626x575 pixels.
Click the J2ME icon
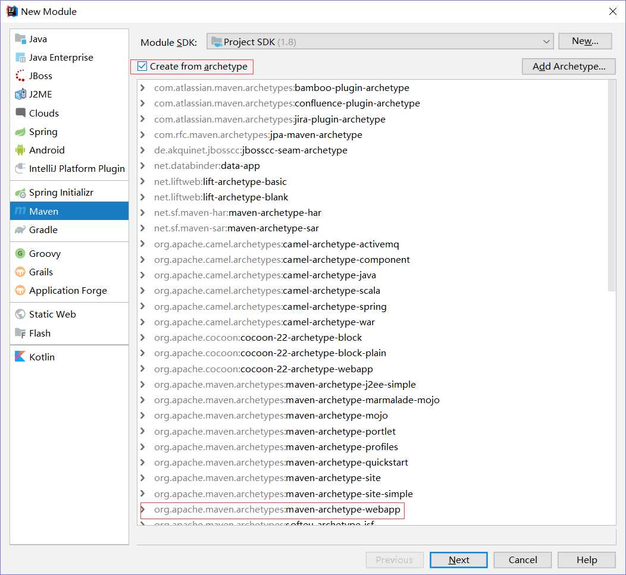tap(20, 94)
